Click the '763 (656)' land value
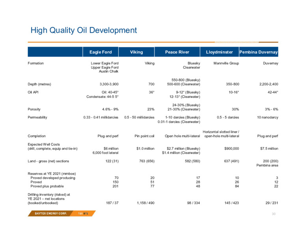Viewport: 306px width, 237px height. click(147, 161)
